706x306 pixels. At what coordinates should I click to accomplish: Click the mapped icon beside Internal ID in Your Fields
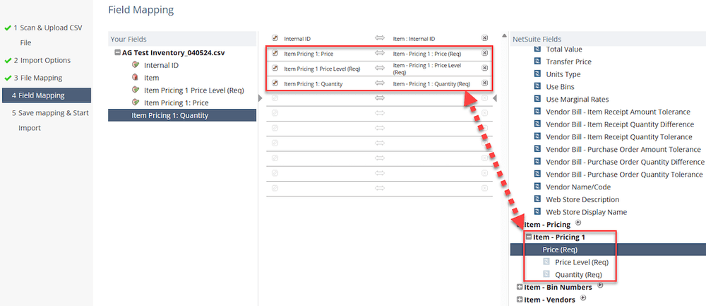click(135, 65)
